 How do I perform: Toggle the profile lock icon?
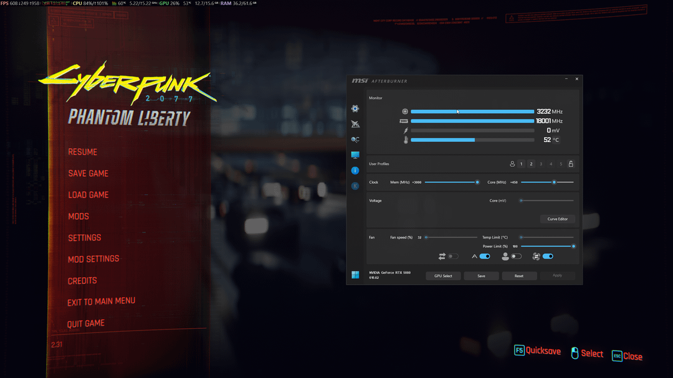(571, 164)
